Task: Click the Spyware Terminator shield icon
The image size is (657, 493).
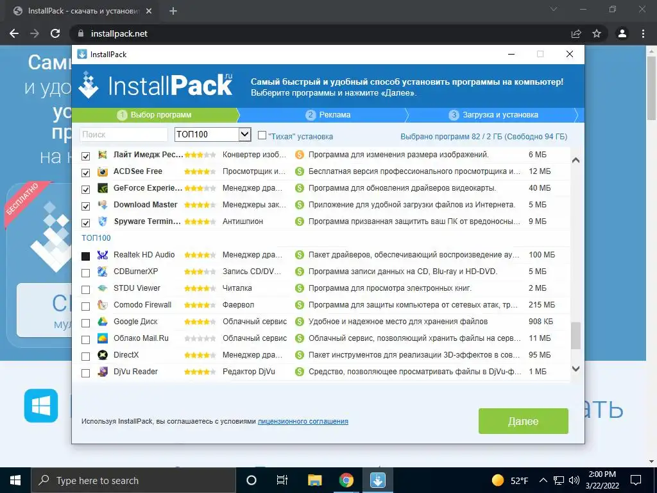Action: pos(103,221)
